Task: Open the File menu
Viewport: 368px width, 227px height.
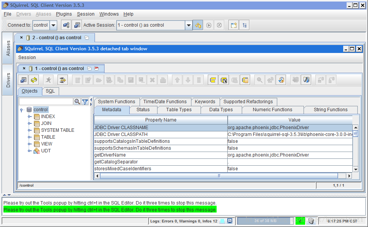Action: [8, 14]
